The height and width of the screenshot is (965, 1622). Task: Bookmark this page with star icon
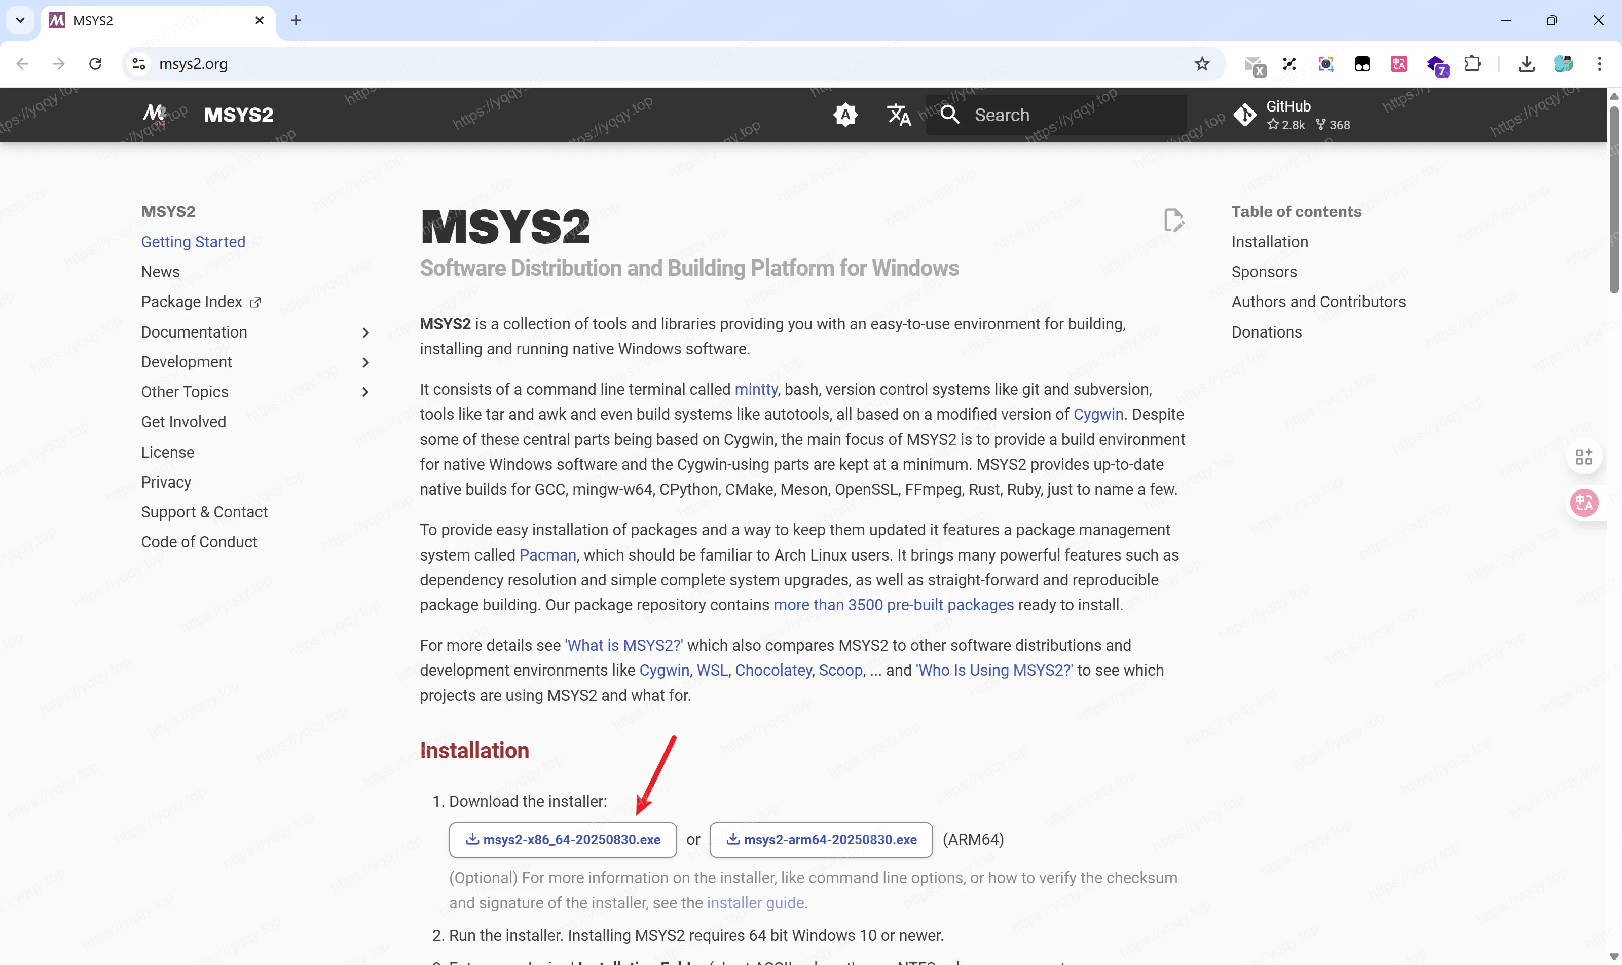pyautogui.click(x=1202, y=64)
